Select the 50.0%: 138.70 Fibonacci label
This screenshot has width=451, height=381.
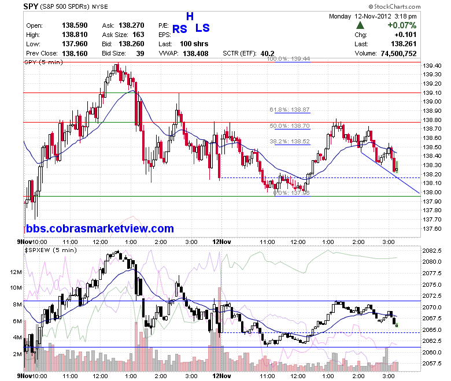click(289, 125)
